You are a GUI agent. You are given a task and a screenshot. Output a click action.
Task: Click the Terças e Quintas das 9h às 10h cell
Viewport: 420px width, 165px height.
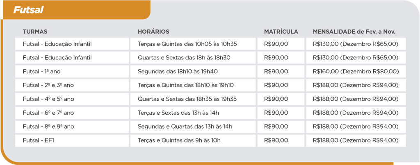pyautogui.click(x=193, y=140)
